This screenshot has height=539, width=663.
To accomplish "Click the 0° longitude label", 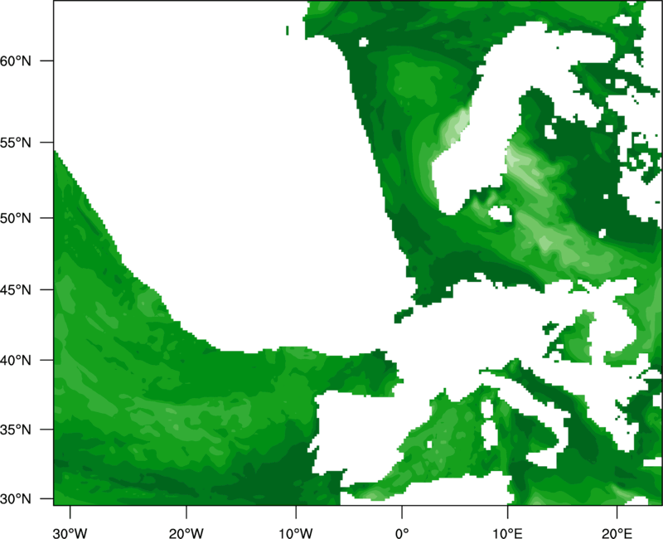I will coord(402,533).
